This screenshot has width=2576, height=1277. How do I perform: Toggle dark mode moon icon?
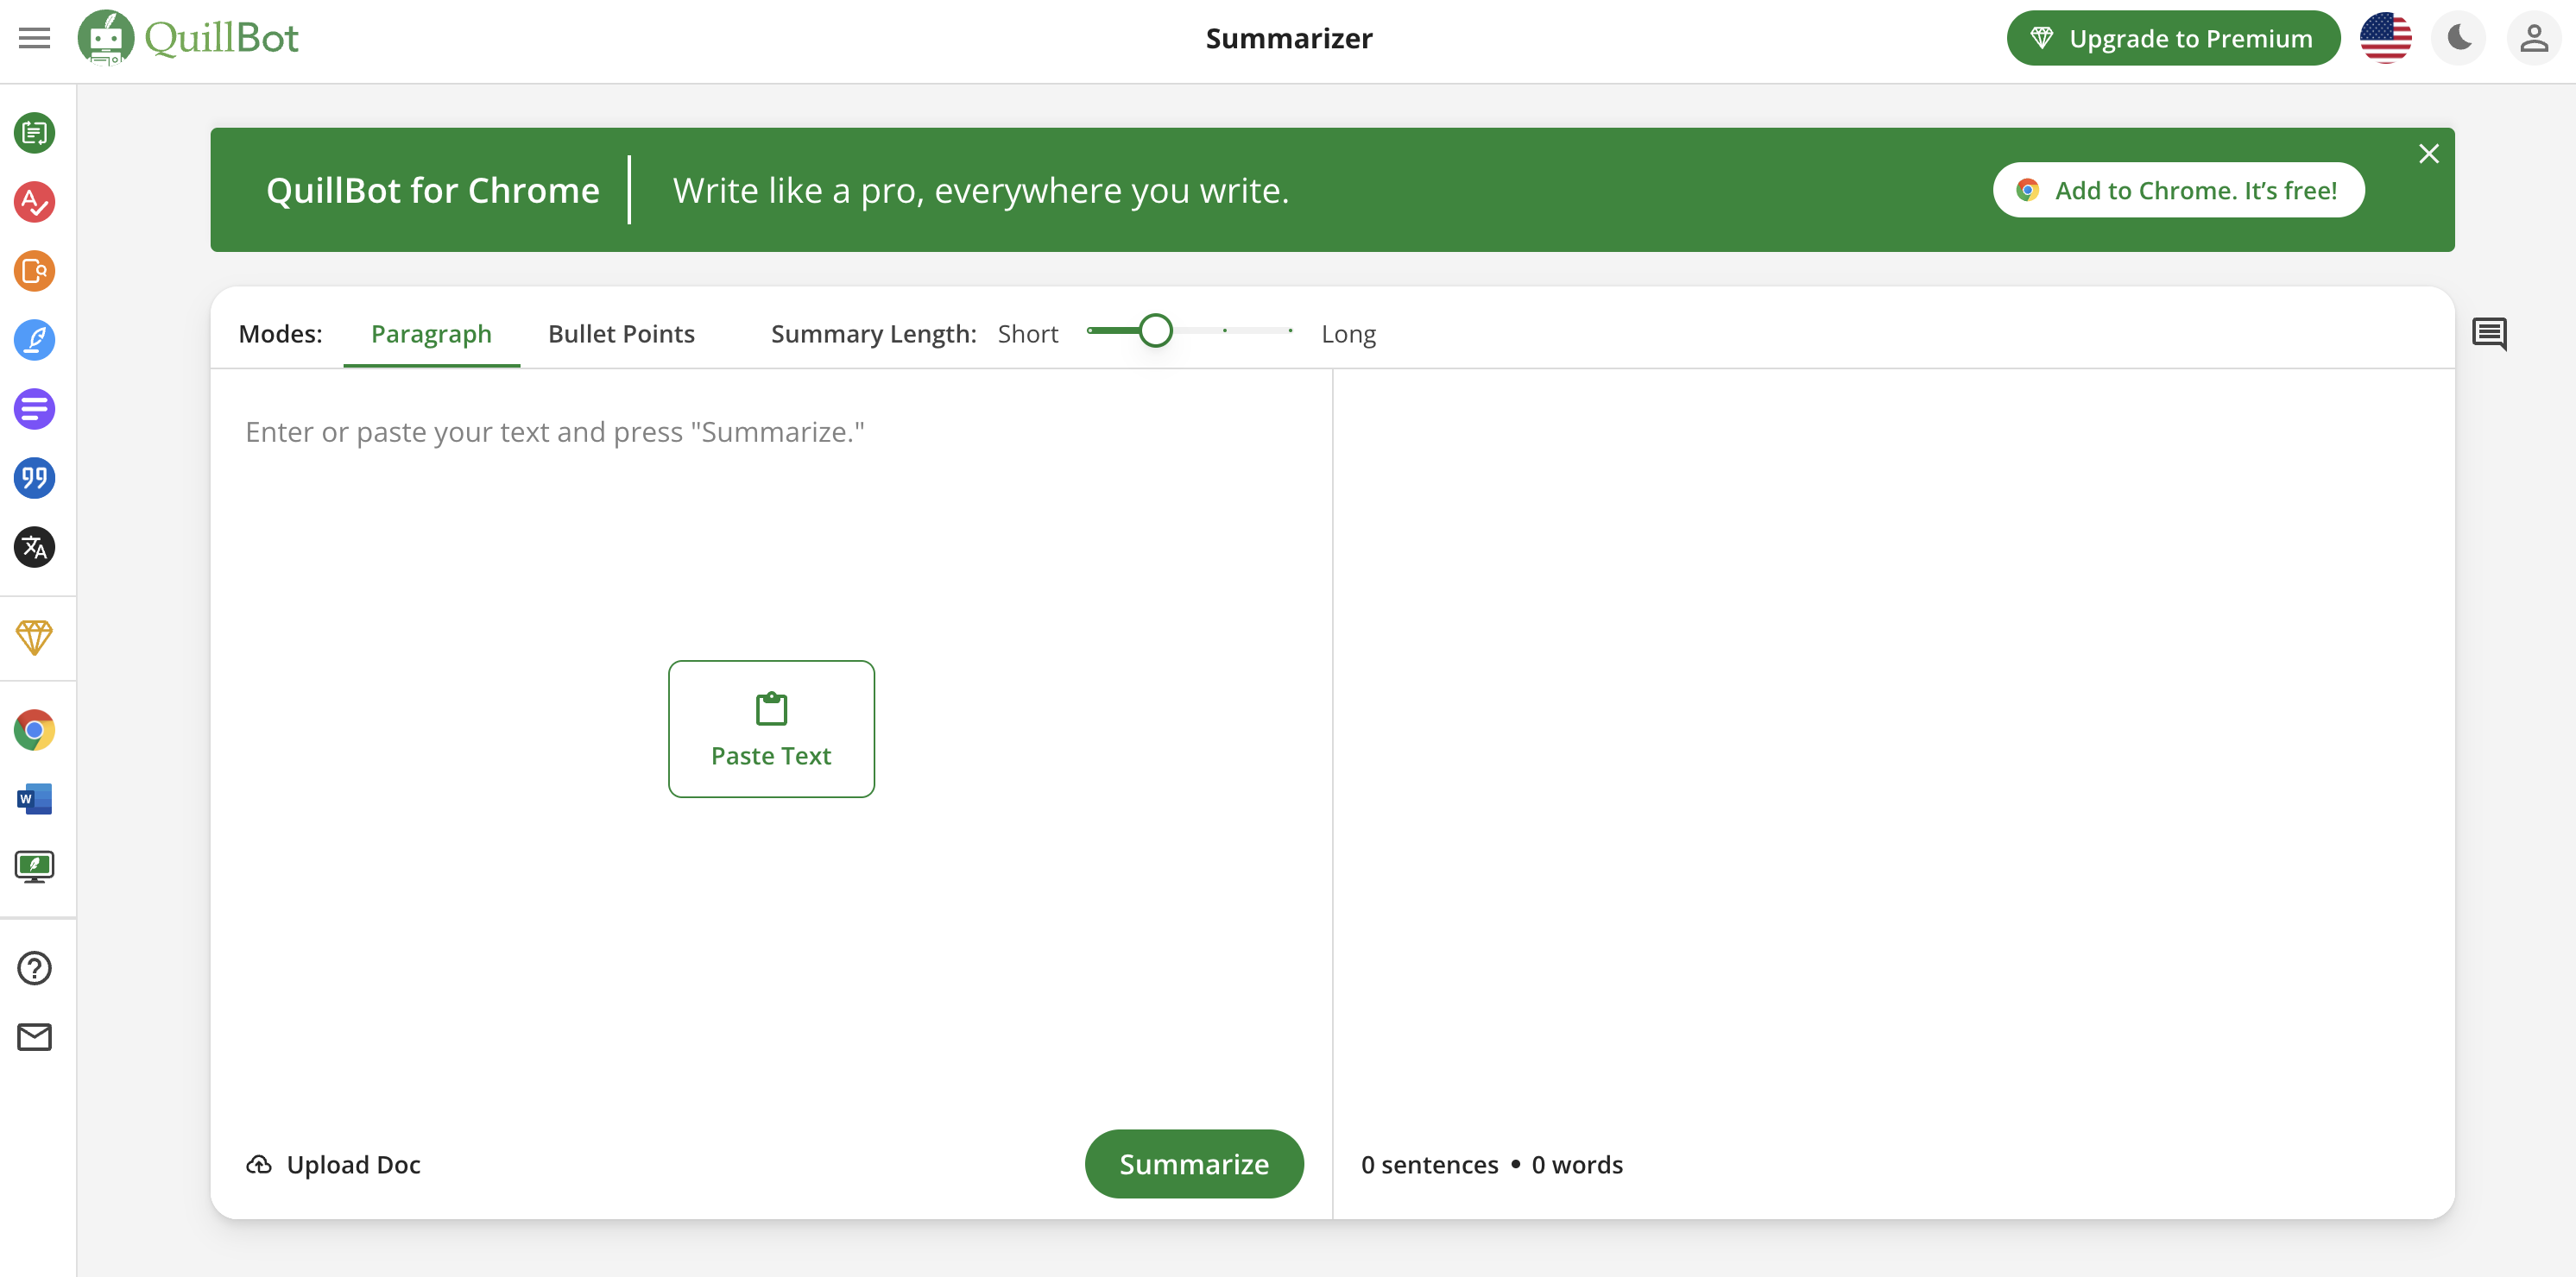pyautogui.click(x=2459, y=38)
